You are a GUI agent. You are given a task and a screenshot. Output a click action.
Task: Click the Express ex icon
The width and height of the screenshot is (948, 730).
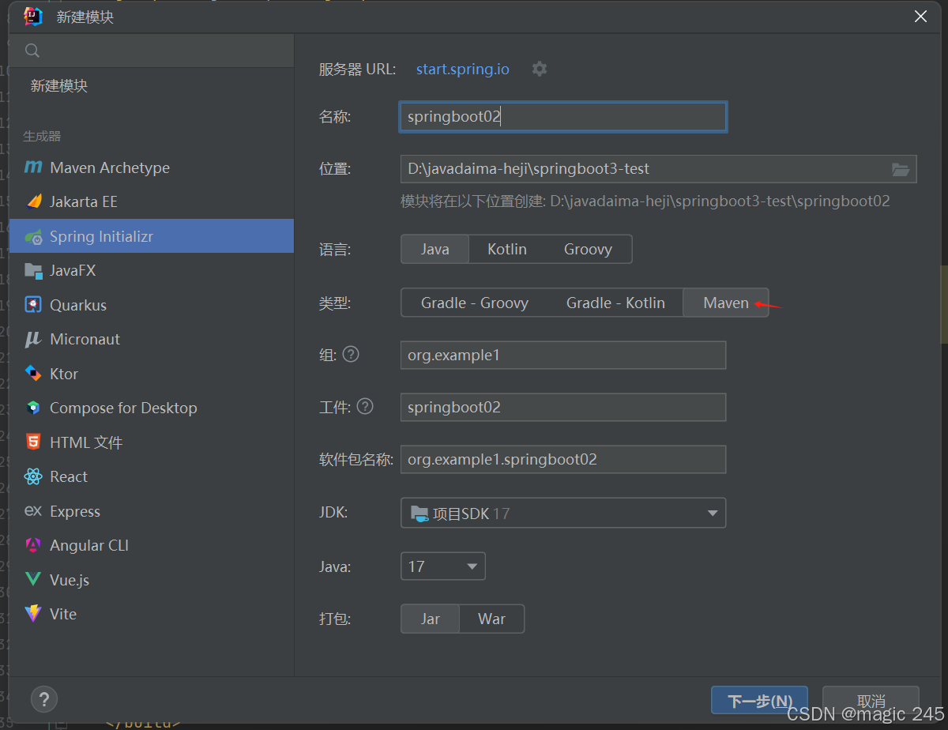click(x=33, y=511)
